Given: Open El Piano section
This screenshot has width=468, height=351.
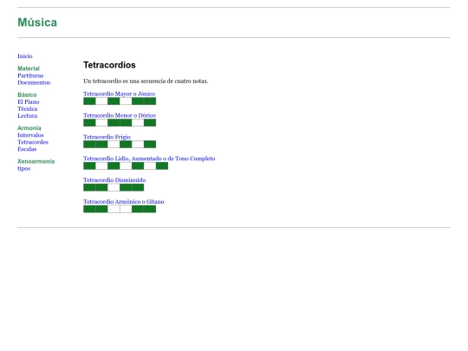Looking at the screenshot, I should [29, 101].
